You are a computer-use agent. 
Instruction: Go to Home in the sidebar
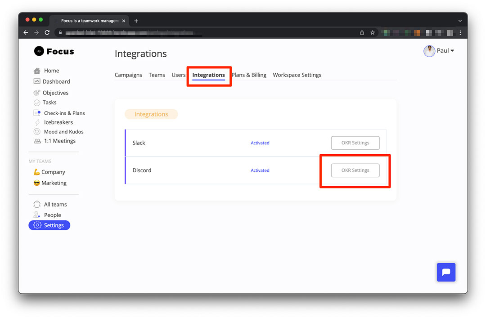click(x=51, y=71)
